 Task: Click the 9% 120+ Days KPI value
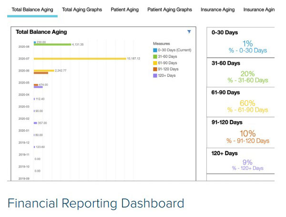pyautogui.click(x=247, y=162)
